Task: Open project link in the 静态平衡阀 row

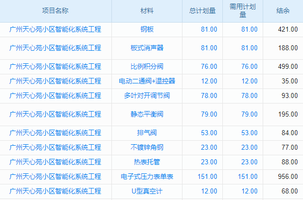Action: [x=55, y=114]
